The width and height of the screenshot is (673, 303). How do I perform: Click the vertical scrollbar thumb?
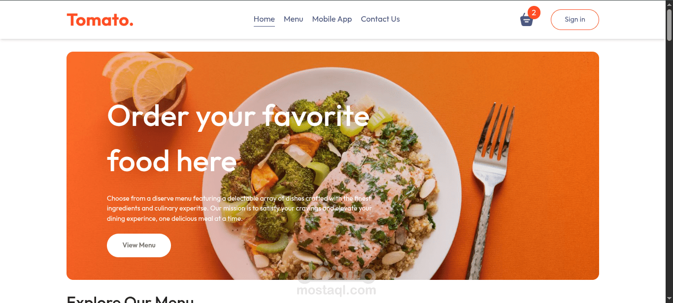pos(669,25)
